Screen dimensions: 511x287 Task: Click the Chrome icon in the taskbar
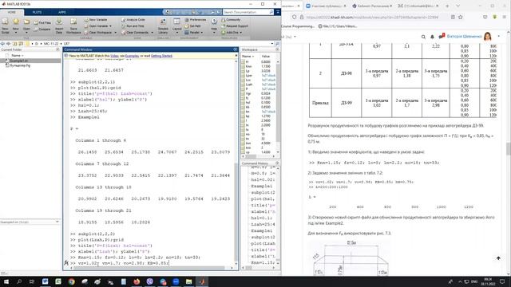pos(71,281)
